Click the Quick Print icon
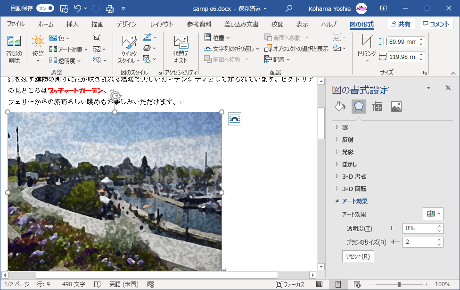The width and height of the screenshot is (460, 290). tap(110, 8)
